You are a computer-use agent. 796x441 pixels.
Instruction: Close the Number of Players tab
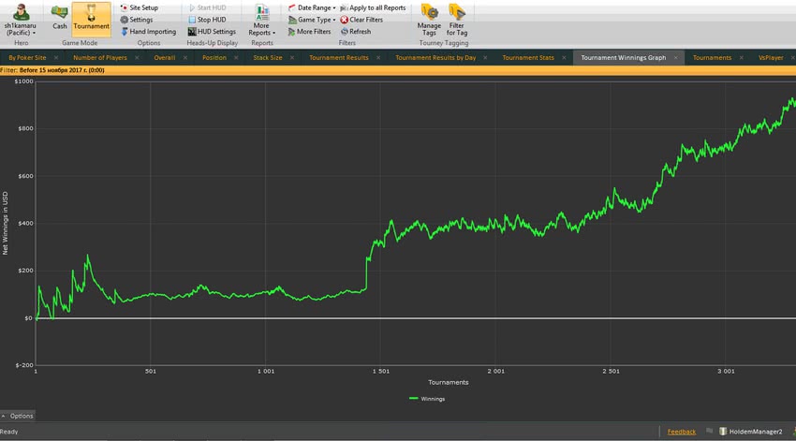137,58
